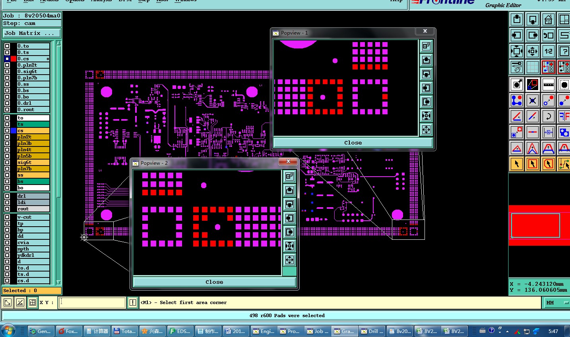Viewport: 570px width, 337px height.
Task: Click the undo-zoom previous view icon
Action: coord(548,35)
